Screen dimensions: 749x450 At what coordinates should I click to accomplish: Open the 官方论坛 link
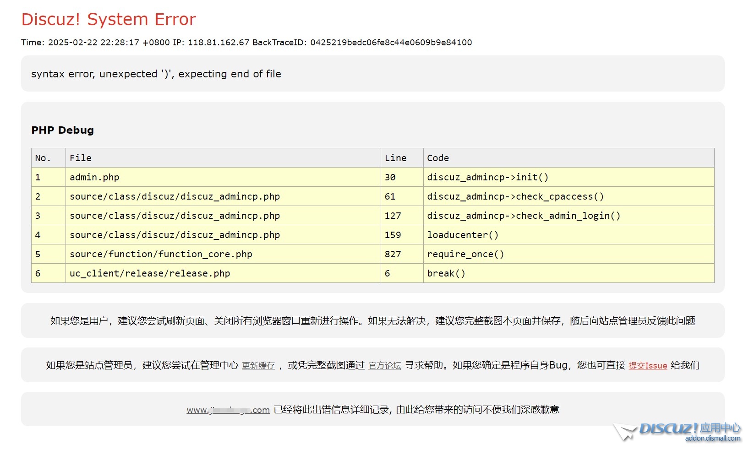tap(385, 365)
